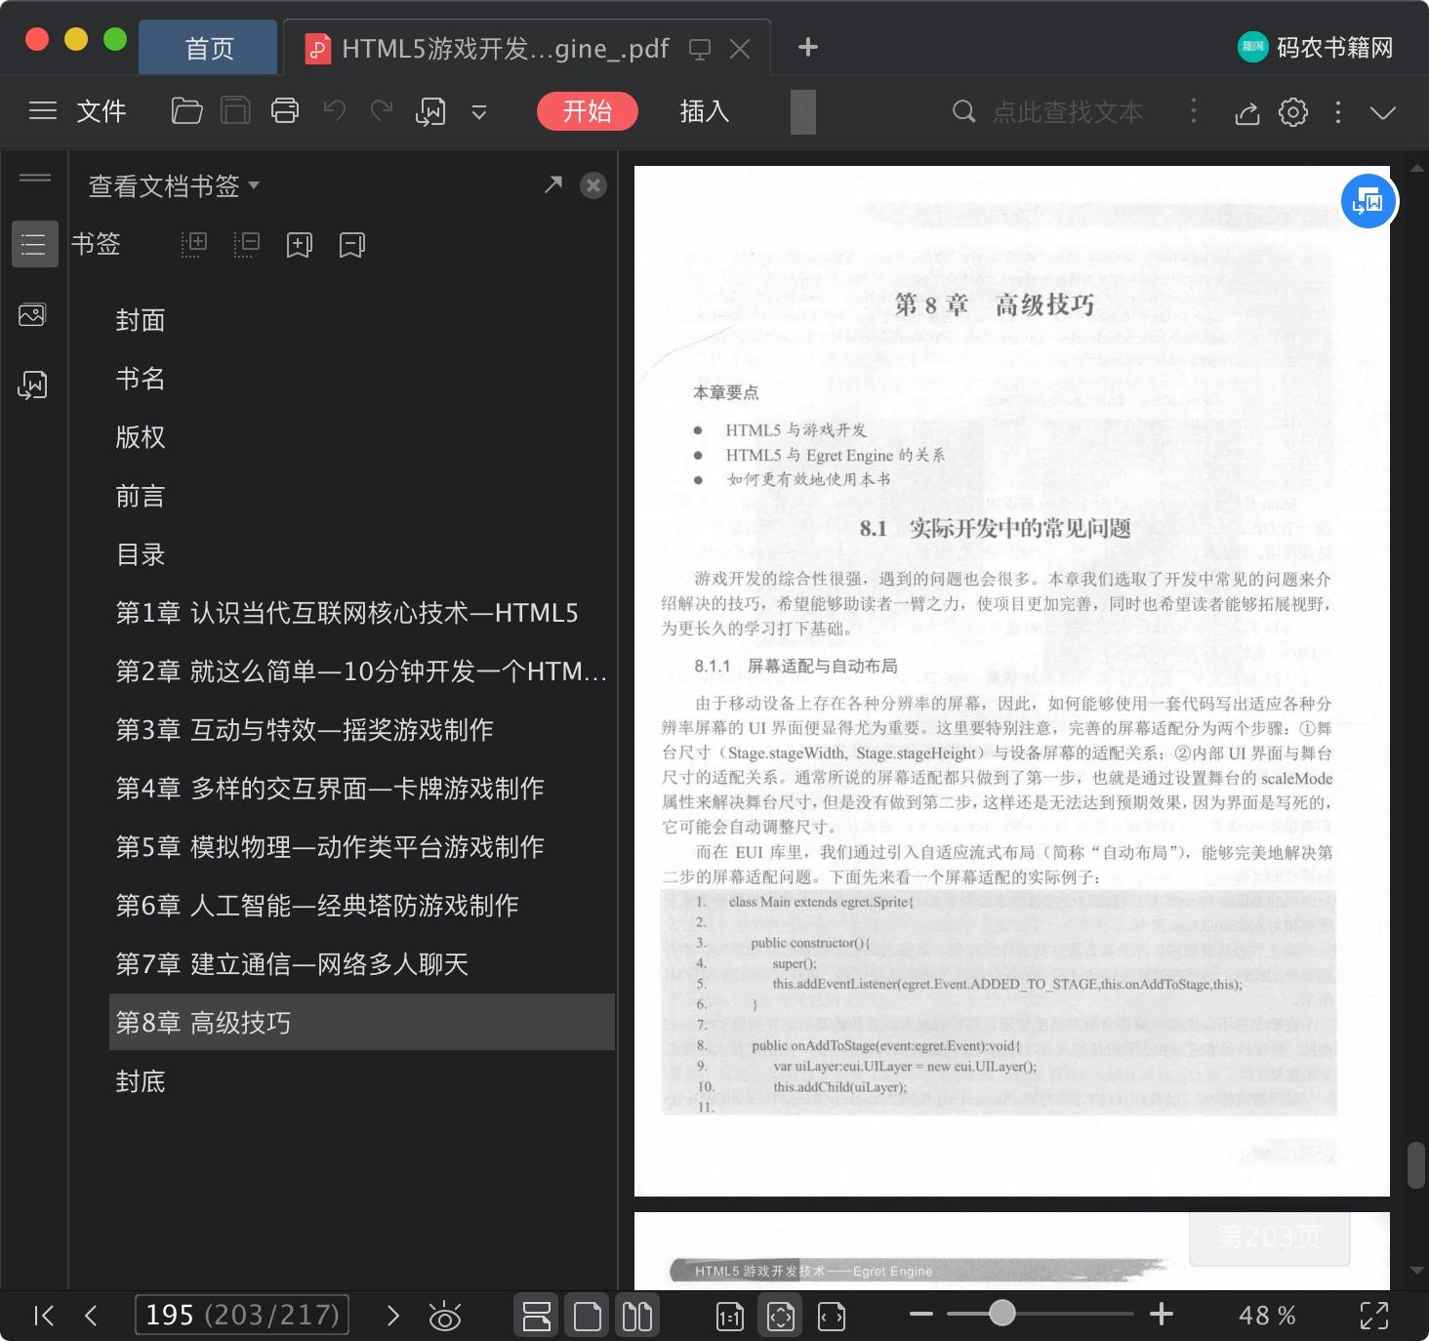The image size is (1429, 1341).
Task: Go to first page button
Action: pyautogui.click(x=43, y=1316)
